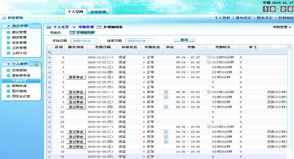
Task: Click the comment bubble beside 11小时58分钟
Action: 209,57
